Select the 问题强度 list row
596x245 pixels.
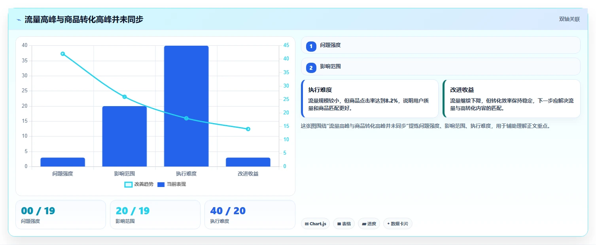pyautogui.click(x=441, y=45)
